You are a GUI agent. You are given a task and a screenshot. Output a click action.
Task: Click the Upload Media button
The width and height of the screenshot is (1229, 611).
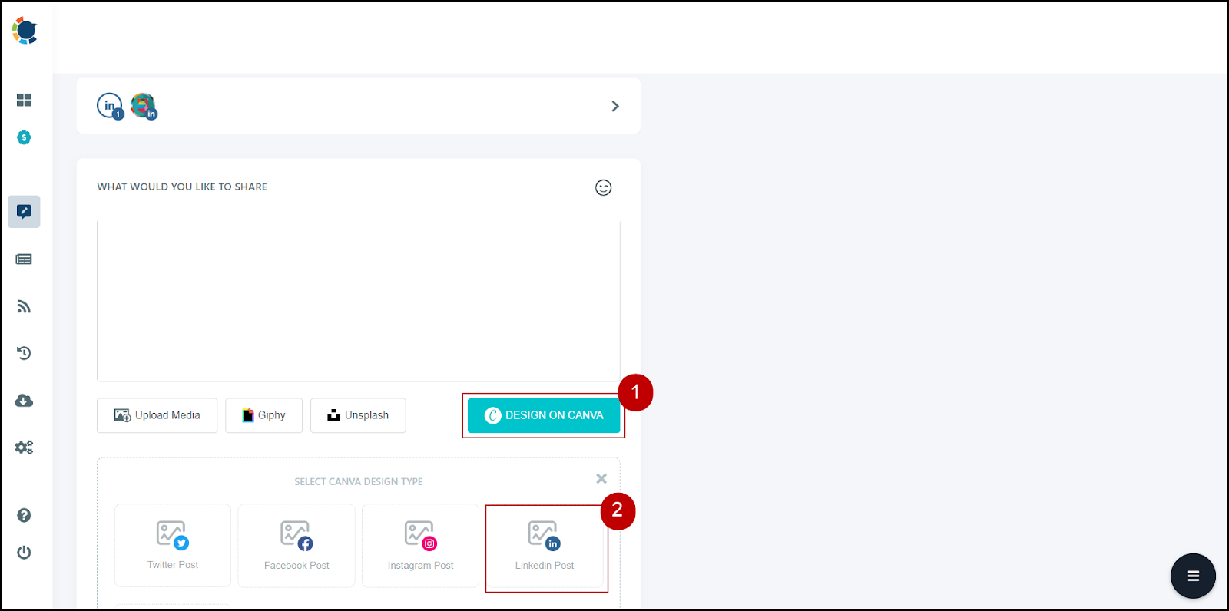157,415
